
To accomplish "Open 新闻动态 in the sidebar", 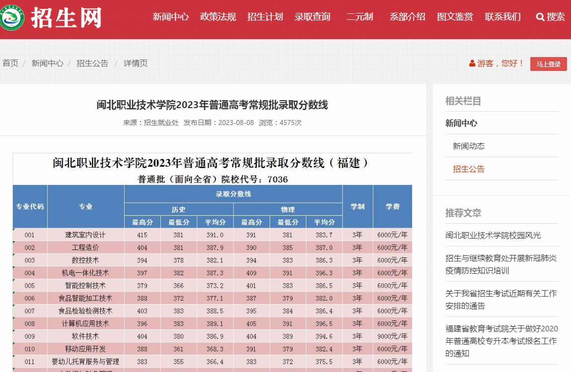I will [x=469, y=146].
